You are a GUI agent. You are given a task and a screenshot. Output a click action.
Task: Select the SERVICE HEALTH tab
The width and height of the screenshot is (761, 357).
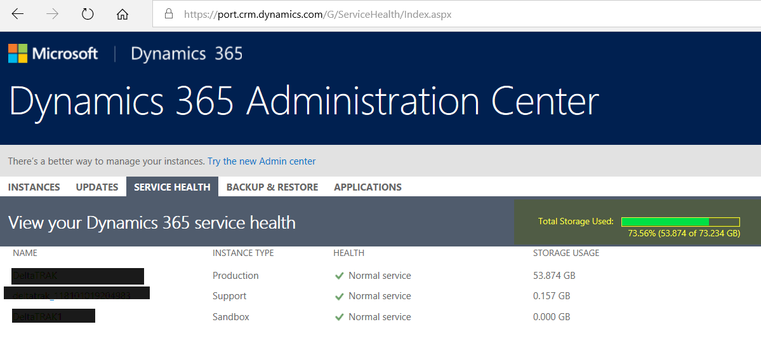click(x=172, y=187)
